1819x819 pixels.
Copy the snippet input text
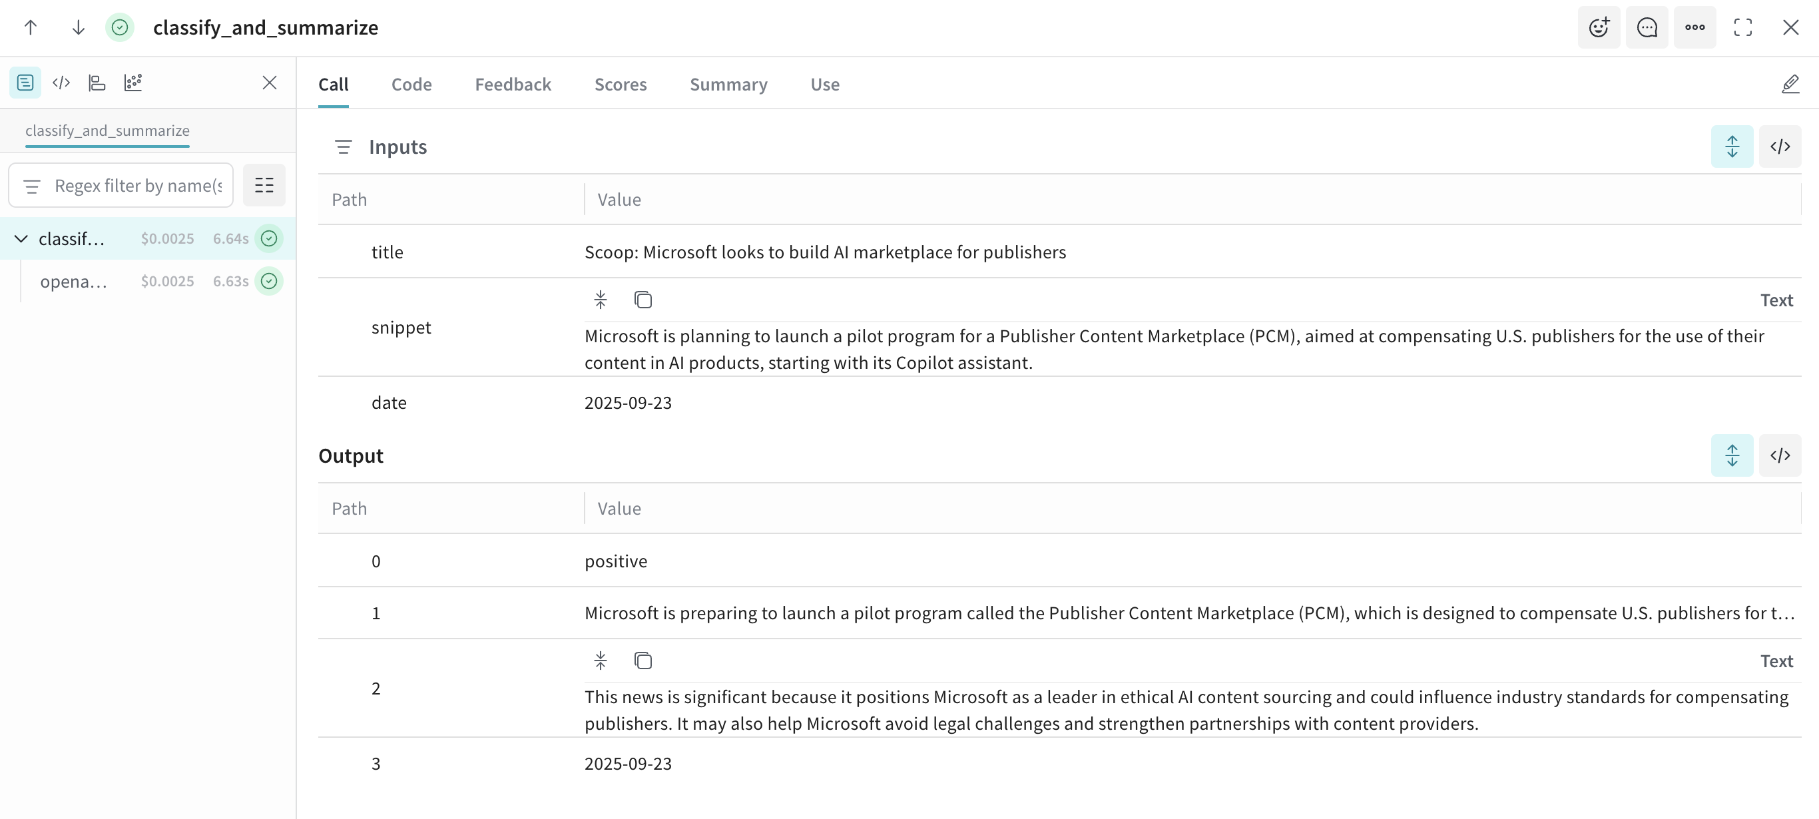(643, 300)
